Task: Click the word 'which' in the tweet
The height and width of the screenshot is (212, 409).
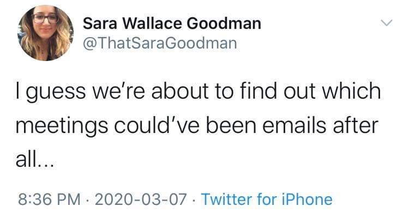Action: [x=351, y=90]
